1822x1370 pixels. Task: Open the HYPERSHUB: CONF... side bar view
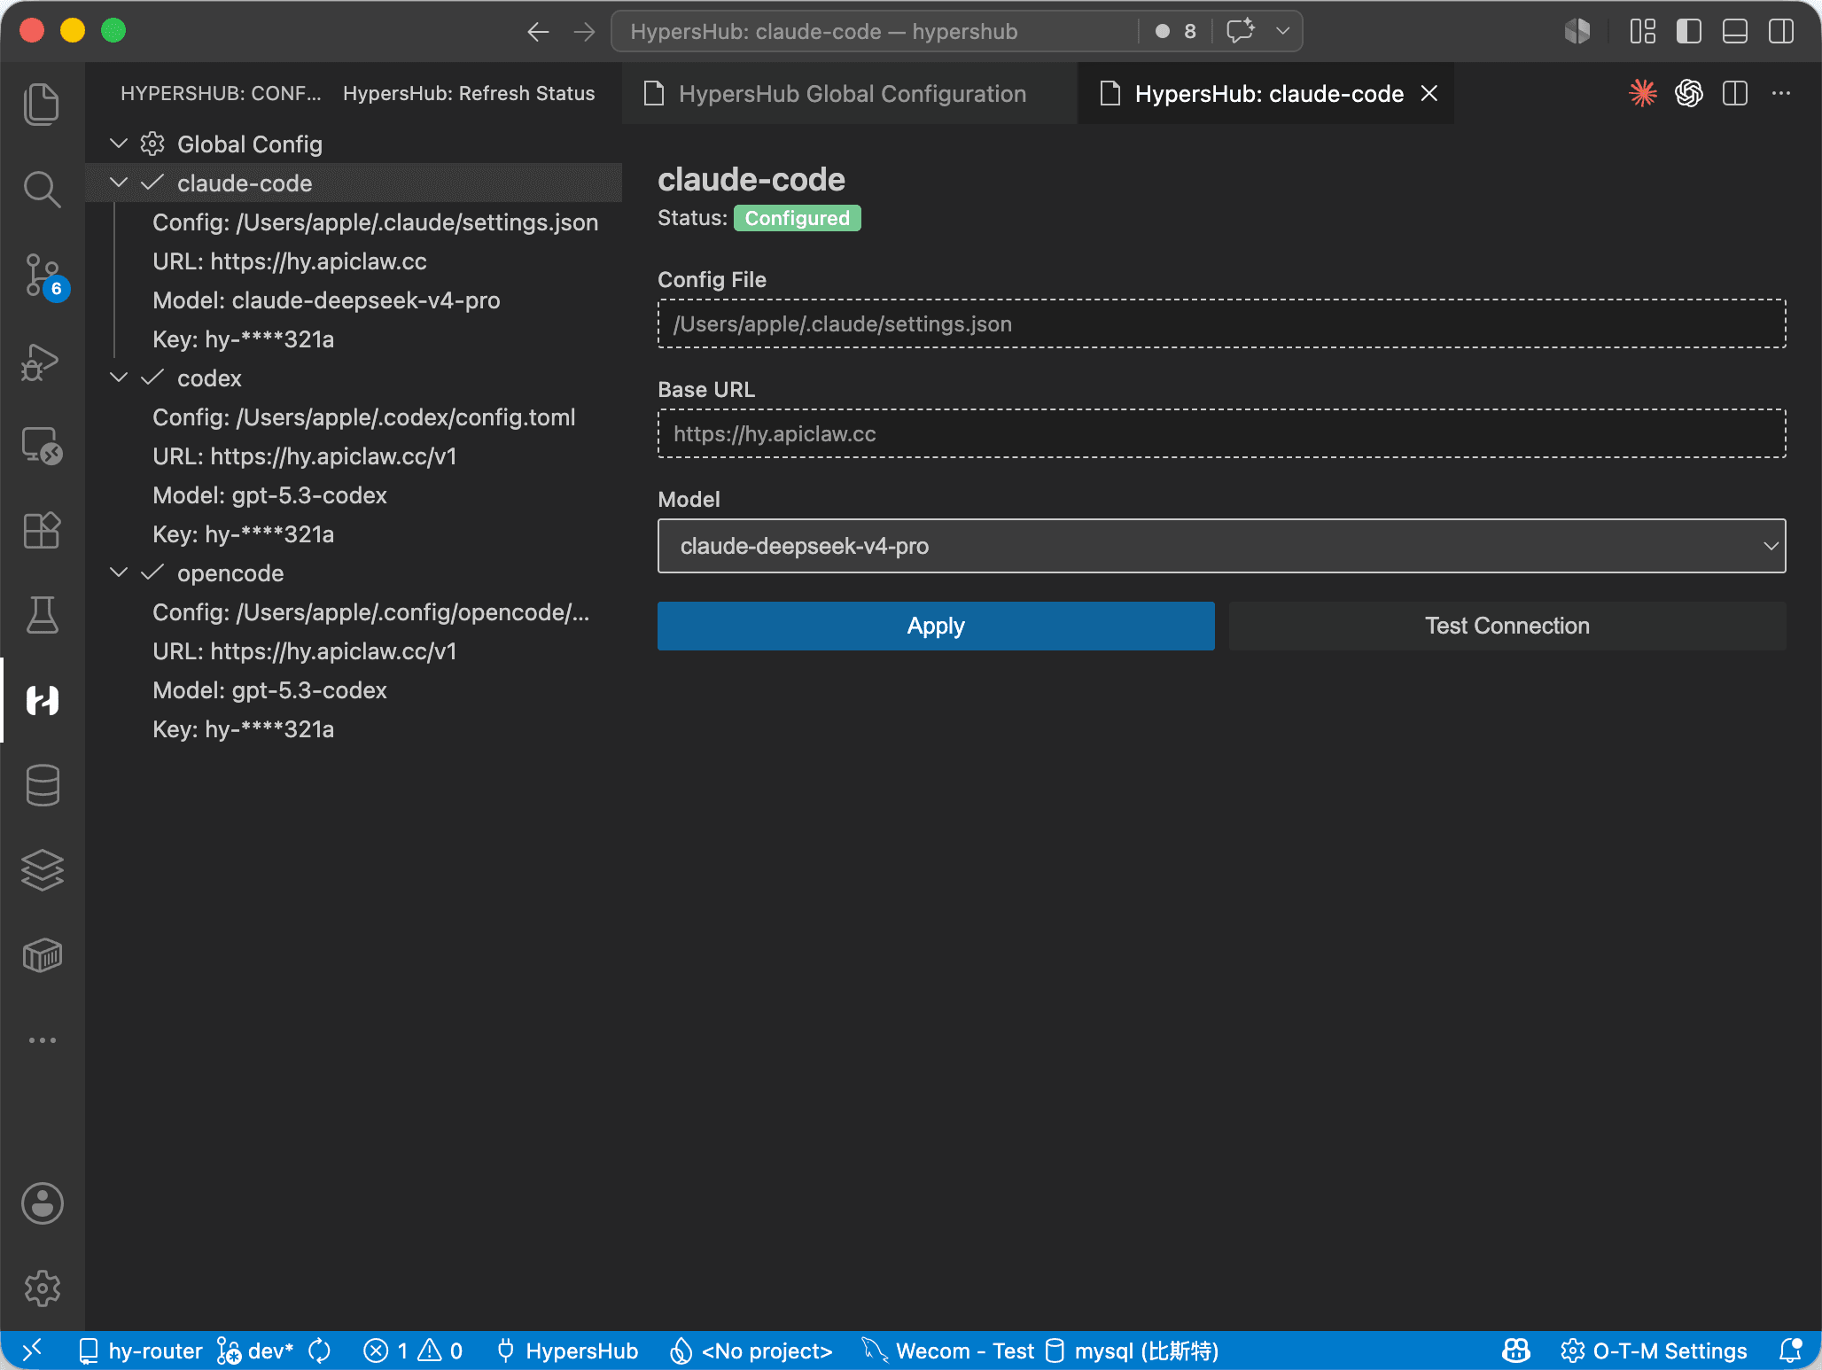[221, 93]
